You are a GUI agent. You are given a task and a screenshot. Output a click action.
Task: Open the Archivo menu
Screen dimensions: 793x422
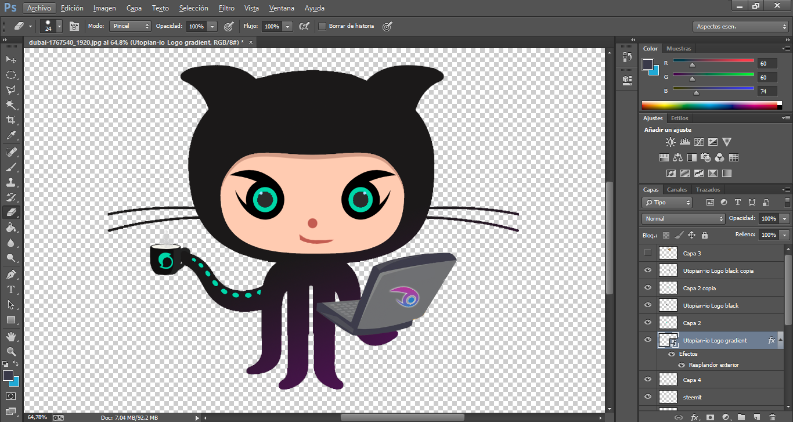(39, 8)
